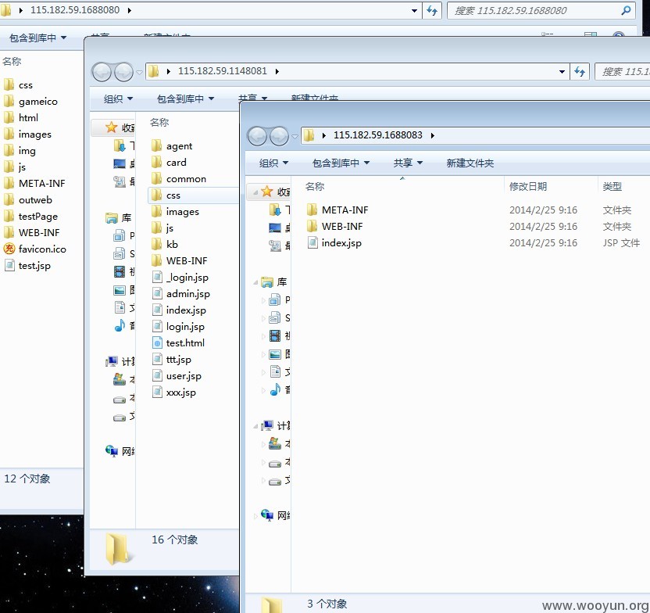The width and height of the screenshot is (650, 613).
Task: Select card folder in 8081 window
Action: (169, 162)
